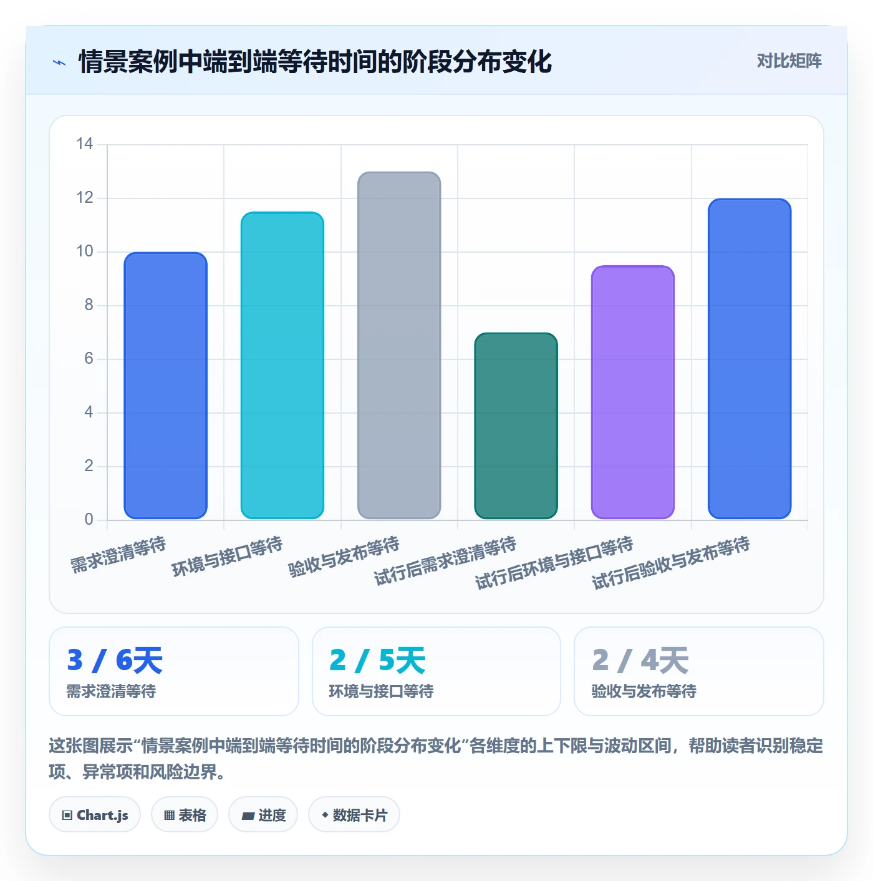
Task: Click the 试行后需求澄清等待 axis label
Action: click(x=445, y=561)
